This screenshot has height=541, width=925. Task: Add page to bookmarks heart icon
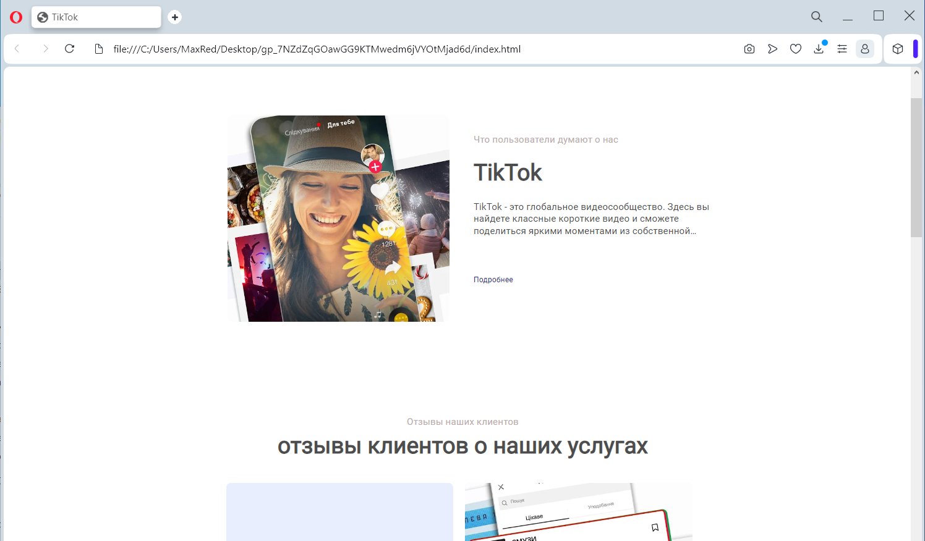coord(796,49)
